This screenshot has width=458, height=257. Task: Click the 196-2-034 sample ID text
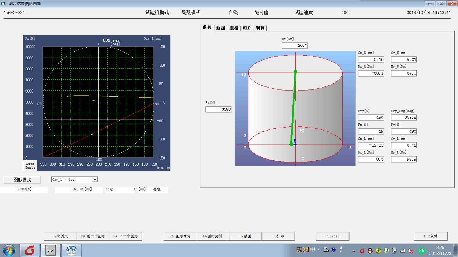(x=14, y=13)
